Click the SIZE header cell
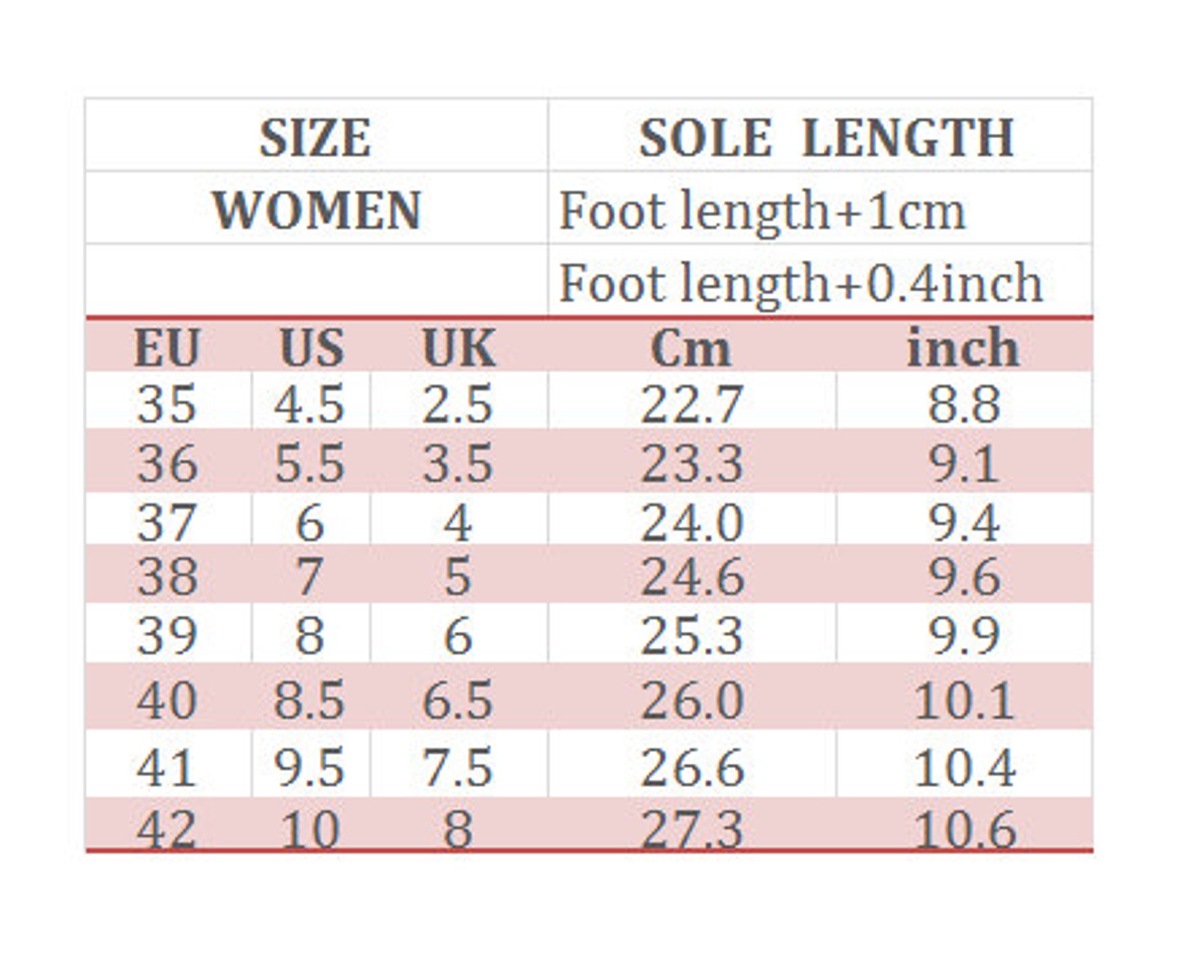This screenshot has width=1188, height=953. [316, 135]
